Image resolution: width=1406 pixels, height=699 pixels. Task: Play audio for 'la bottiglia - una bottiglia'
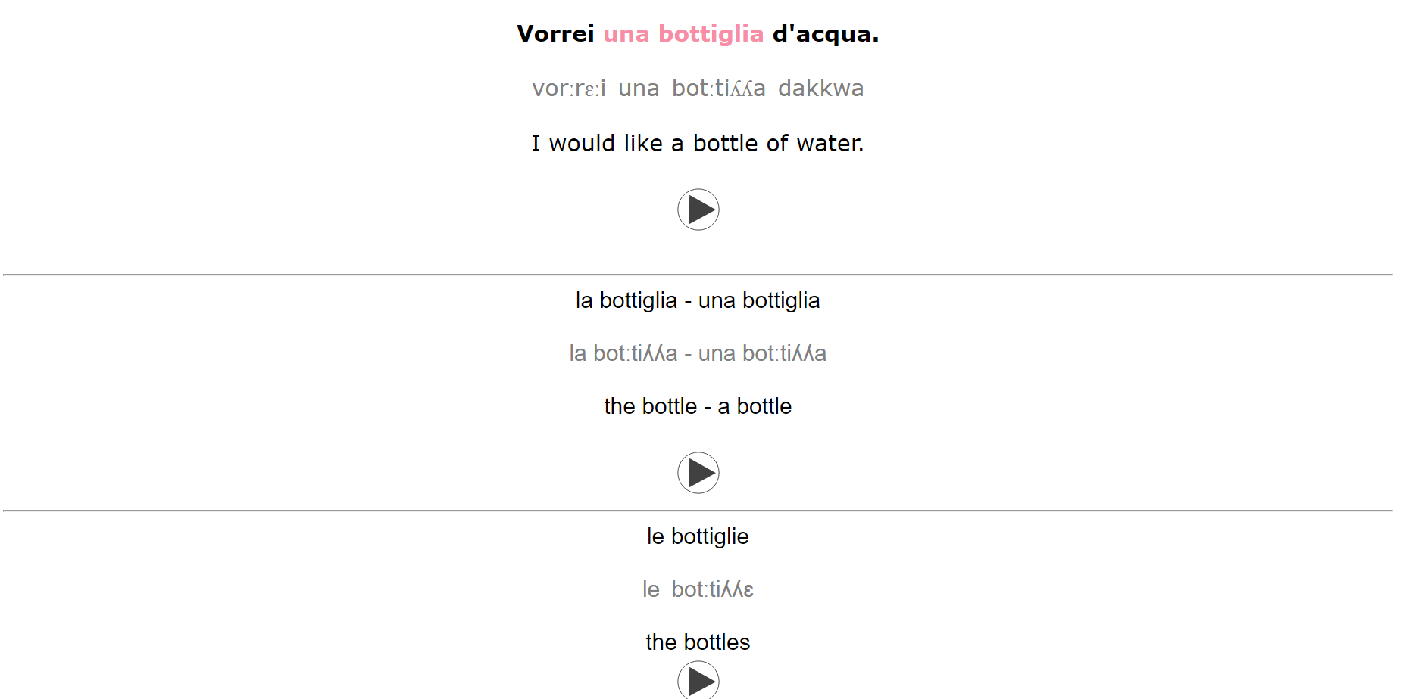698,473
